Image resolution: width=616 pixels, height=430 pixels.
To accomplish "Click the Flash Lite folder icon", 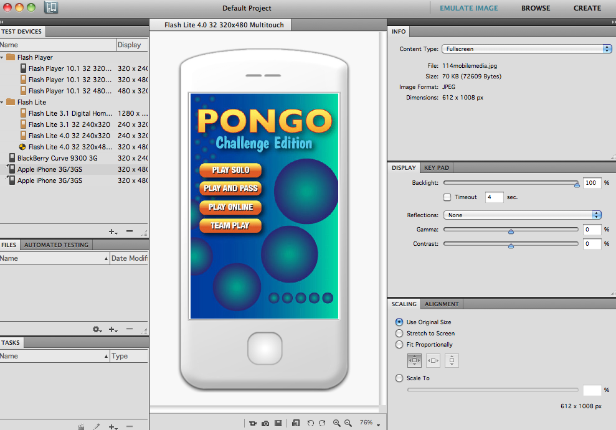I will point(11,102).
